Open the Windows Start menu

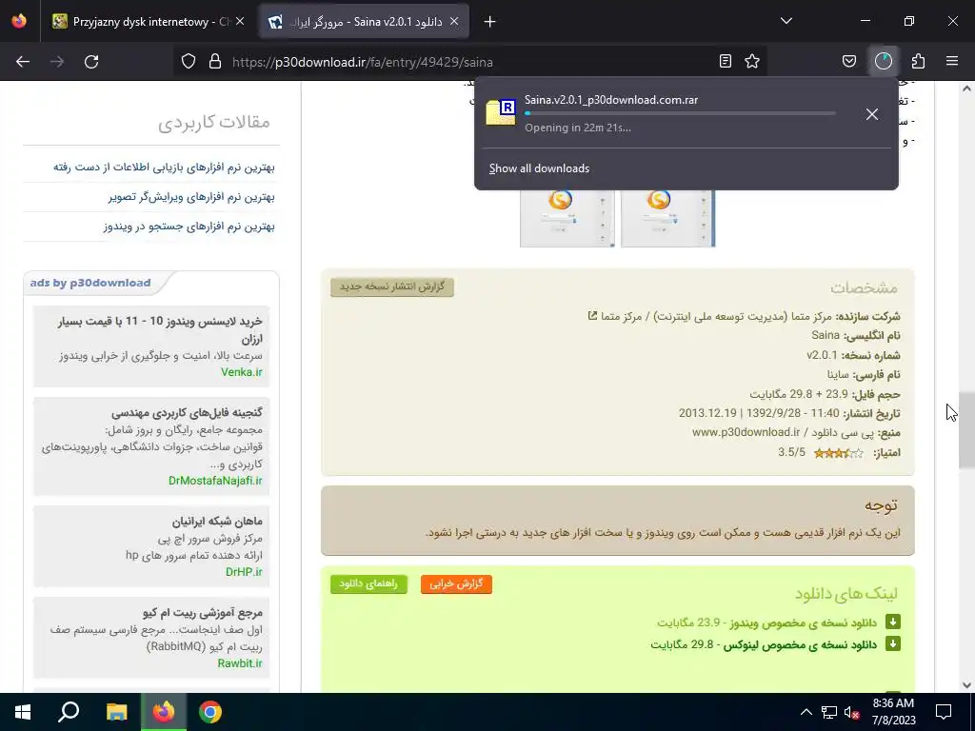pyautogui.click(x=23, y=712)
